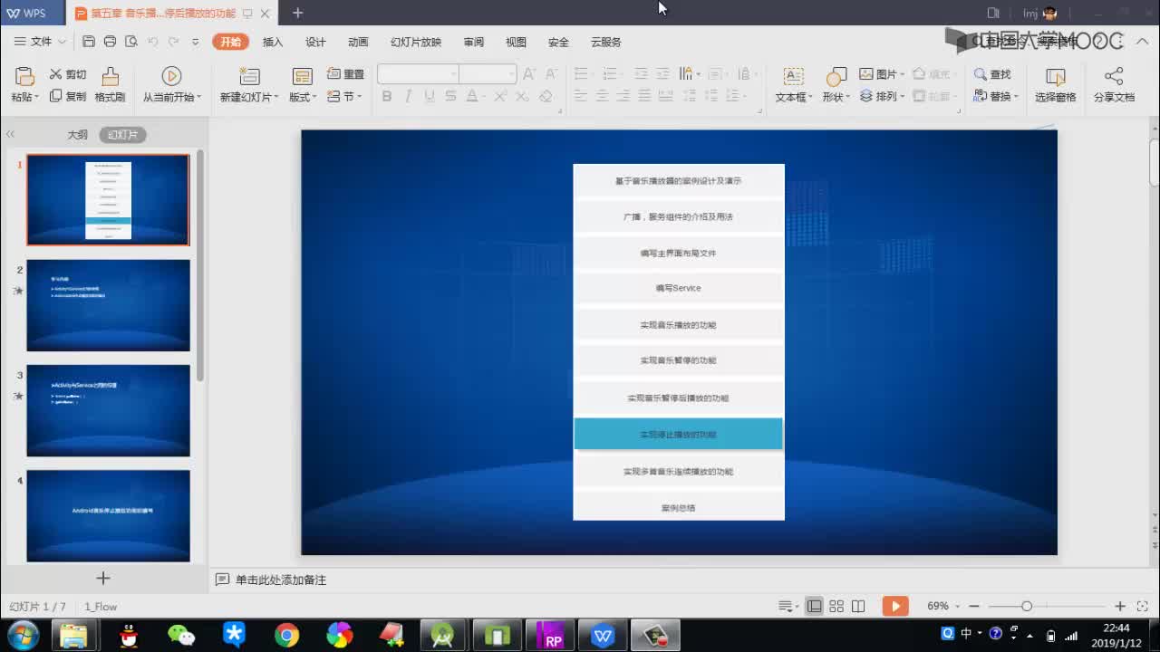The image size is (1160, 652).
Task: Click the font color A button
Action: pos(472,96)
